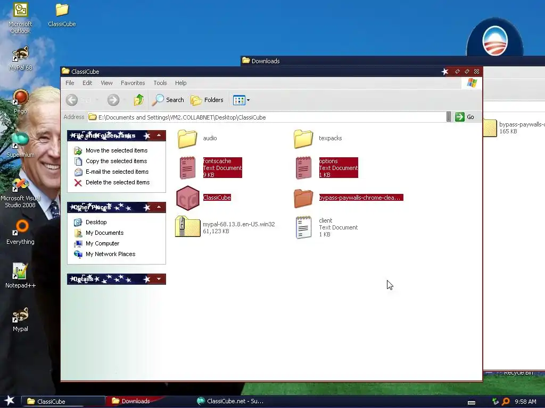
Task: Click the bypass-paywalls file in Downloads window
Action: click(514, 127)
